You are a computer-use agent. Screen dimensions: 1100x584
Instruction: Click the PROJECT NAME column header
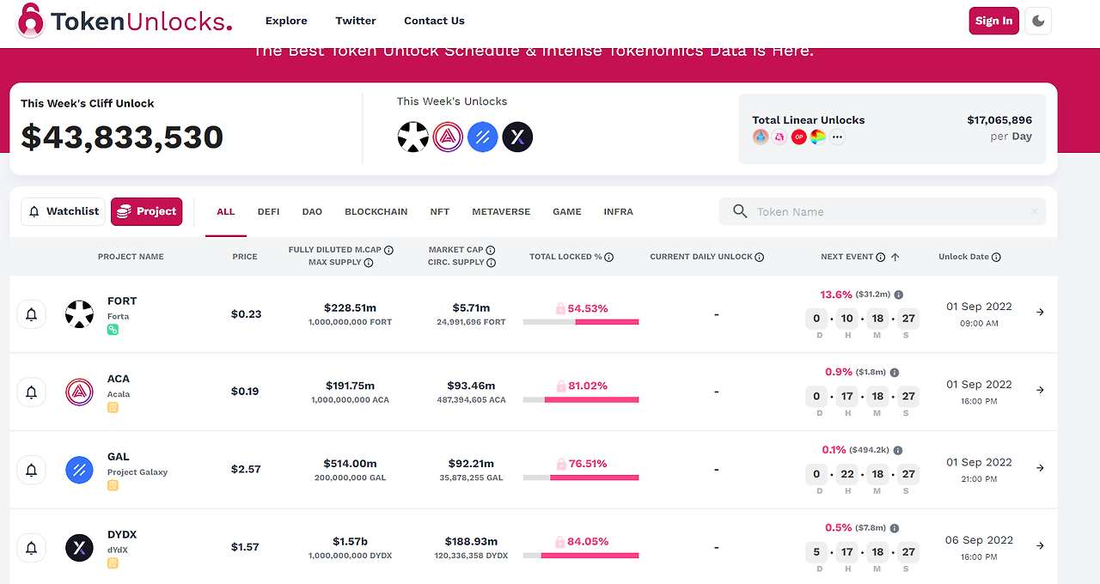point(131,257)
